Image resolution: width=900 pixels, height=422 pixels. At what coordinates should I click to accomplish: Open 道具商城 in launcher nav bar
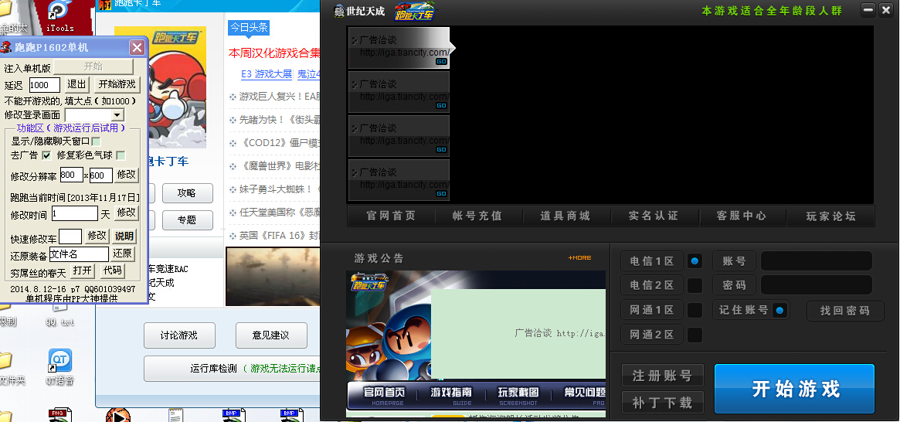coord(566,216)
